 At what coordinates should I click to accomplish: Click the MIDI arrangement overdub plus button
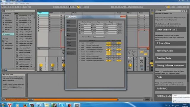(74, 7)
